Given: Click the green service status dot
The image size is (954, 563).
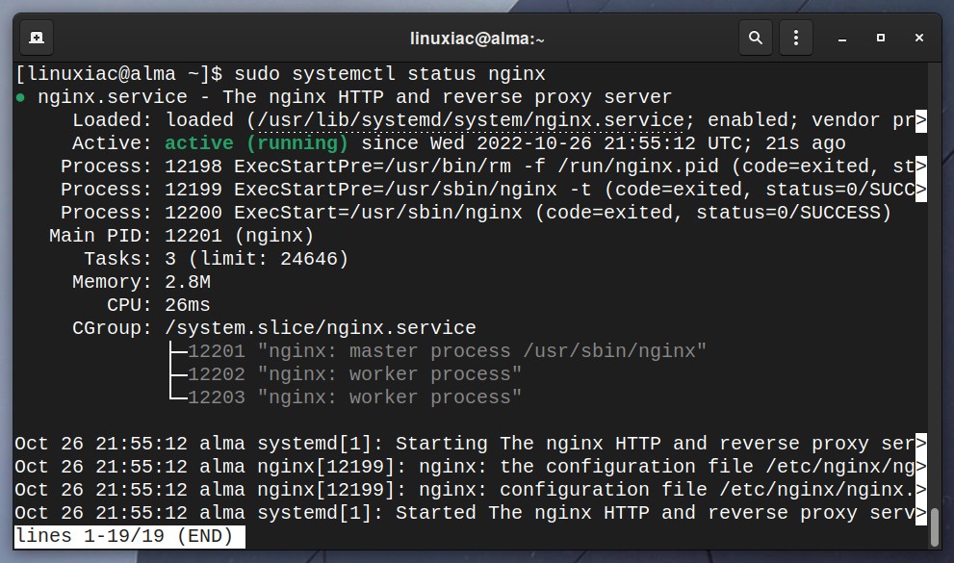Looking at the screenshot, I should coord(20,97).
